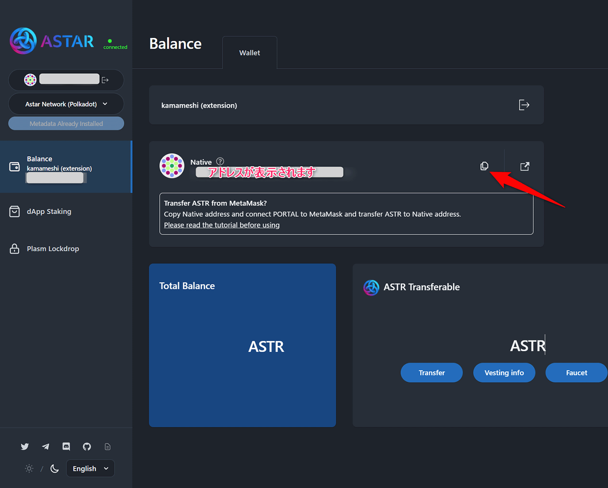Viewport: 608px width, 488px height.
Task: Switch to light theme sun icon
Action: 29,469
